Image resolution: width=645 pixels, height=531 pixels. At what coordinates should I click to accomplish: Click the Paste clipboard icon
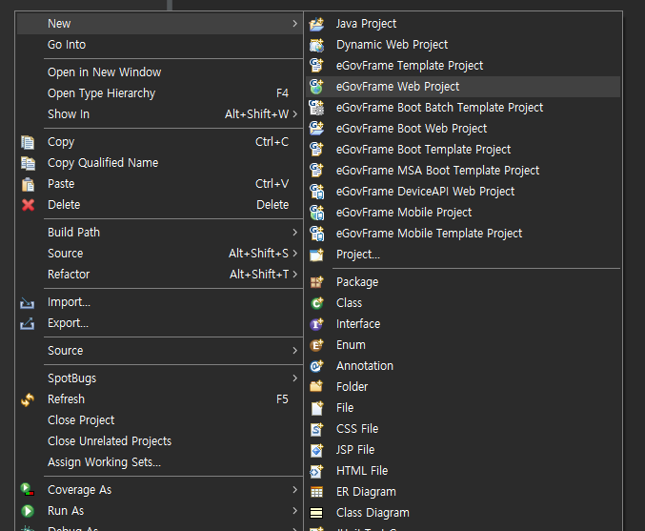(x=28, y=184)
